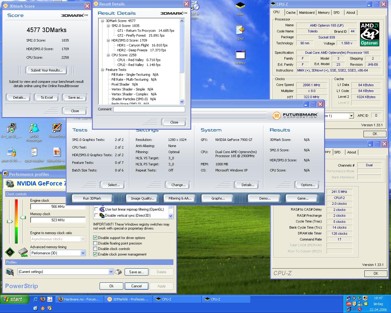This screenshot has width=391, height=313.
Task: Collapse the HDR/SM3.0 Score: 1709 node
Action: [x=108, y=40]
